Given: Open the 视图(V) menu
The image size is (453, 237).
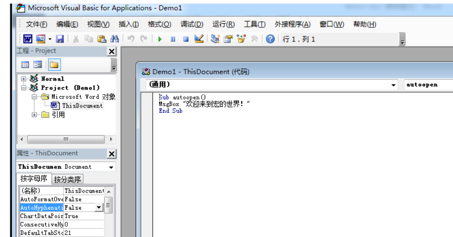Looking at the screenshot, I should coord(98,24).
